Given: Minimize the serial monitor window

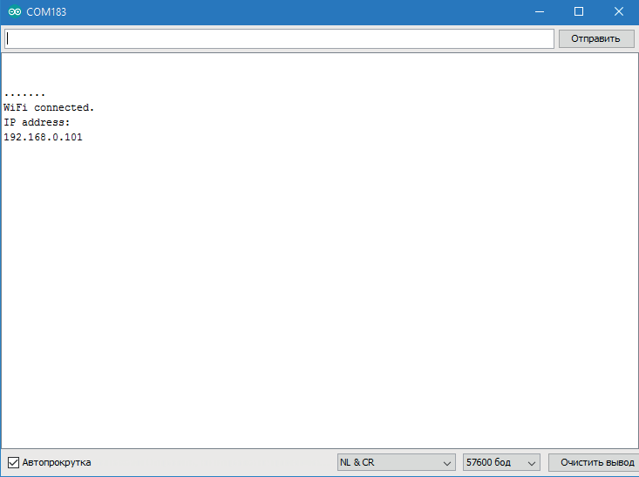Looking at the screenshot, I should pos(539,12).
